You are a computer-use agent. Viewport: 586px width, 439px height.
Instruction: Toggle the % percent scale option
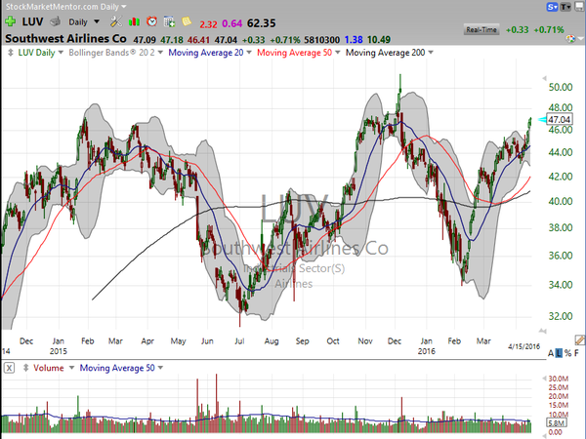pos(568,353)
